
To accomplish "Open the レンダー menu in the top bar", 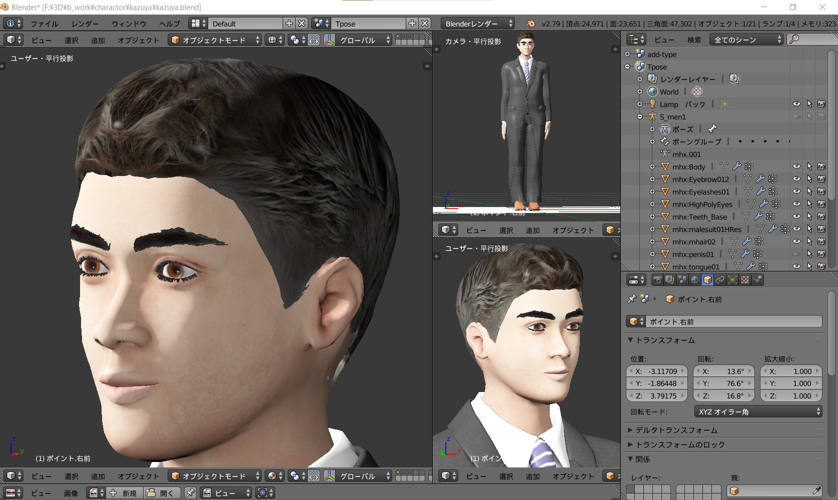I will 85,23.
